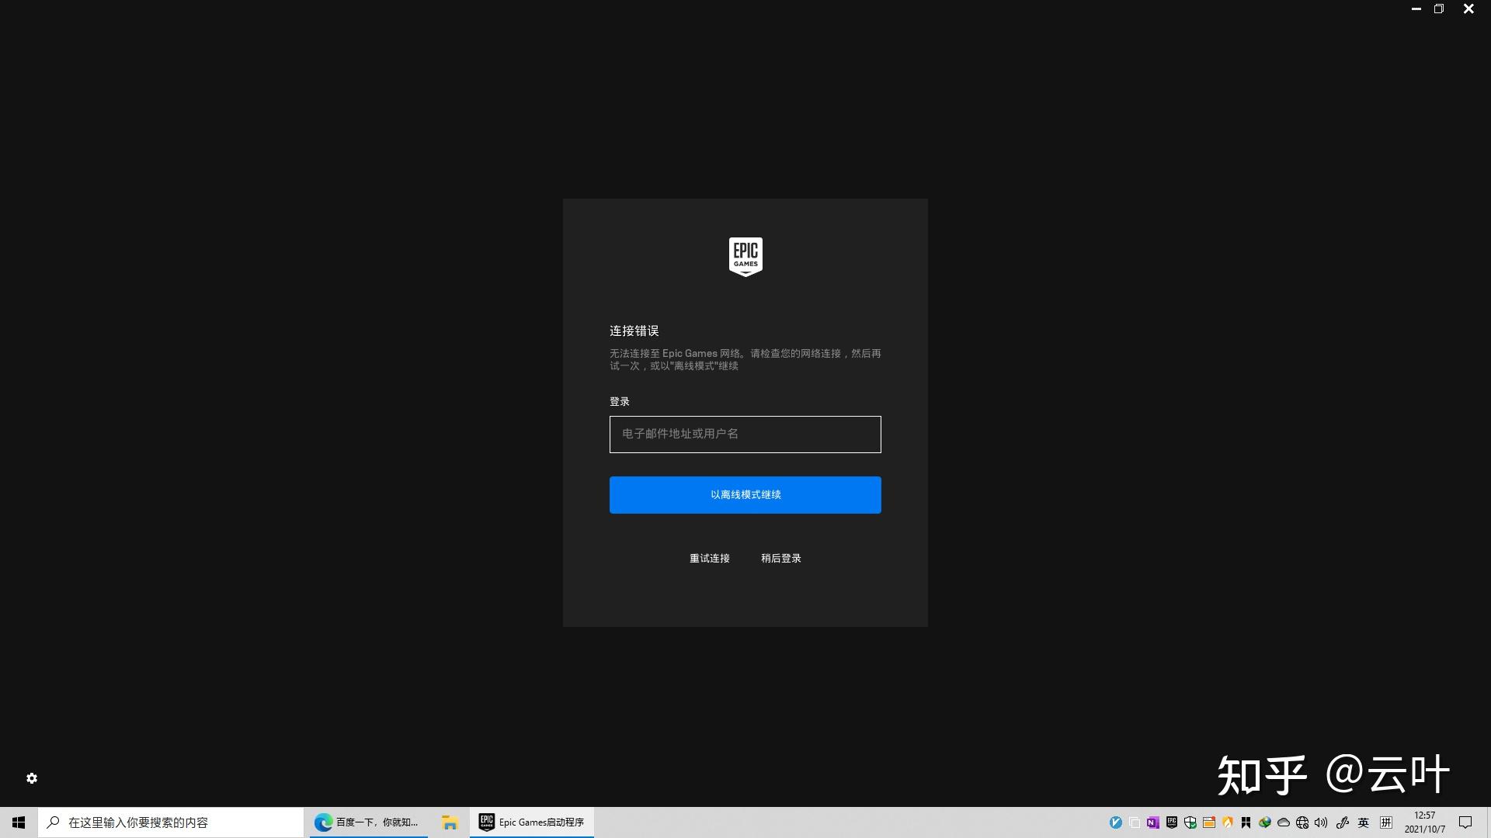This screenshot has height=838, width=1491.
Task: Open the volume speaker tray icon
Action: [x=1321, y=822]
